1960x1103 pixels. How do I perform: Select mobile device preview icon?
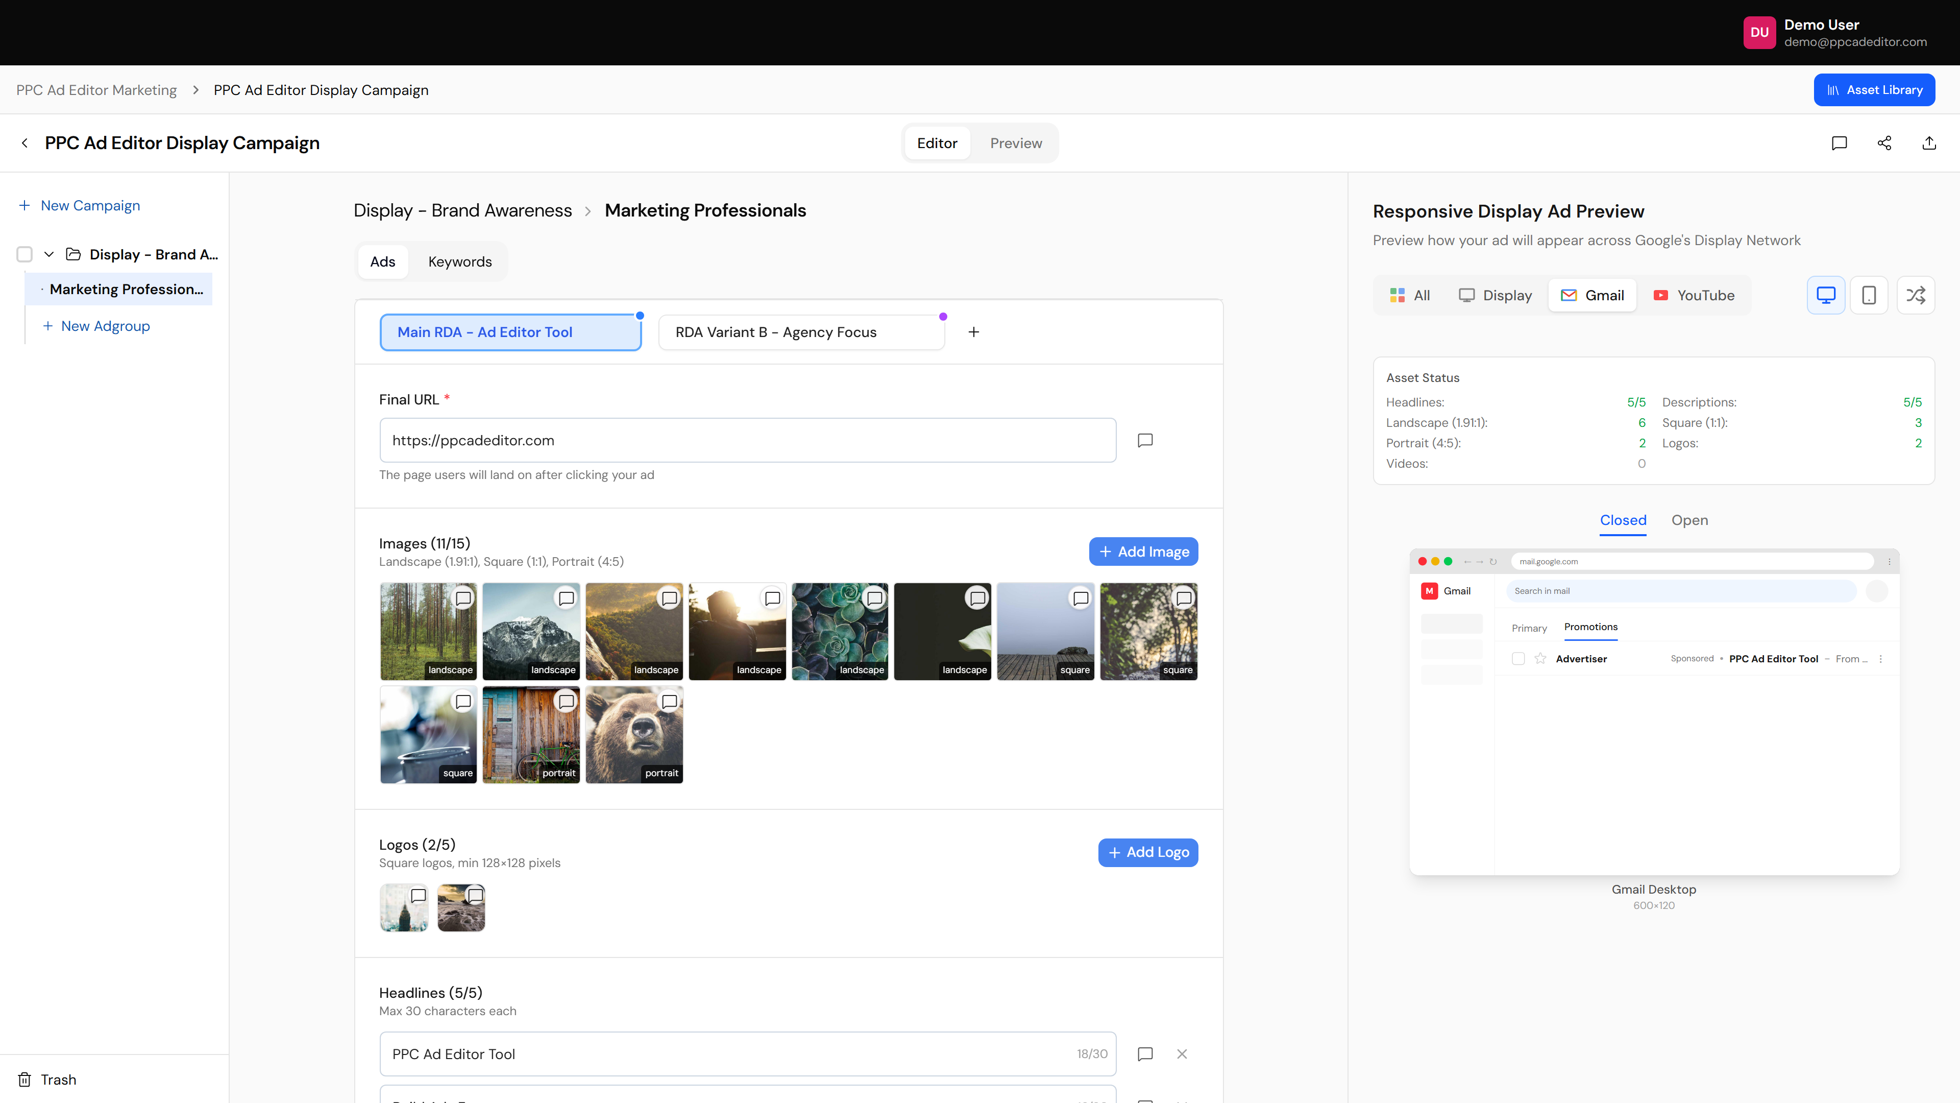(1869, 295)
